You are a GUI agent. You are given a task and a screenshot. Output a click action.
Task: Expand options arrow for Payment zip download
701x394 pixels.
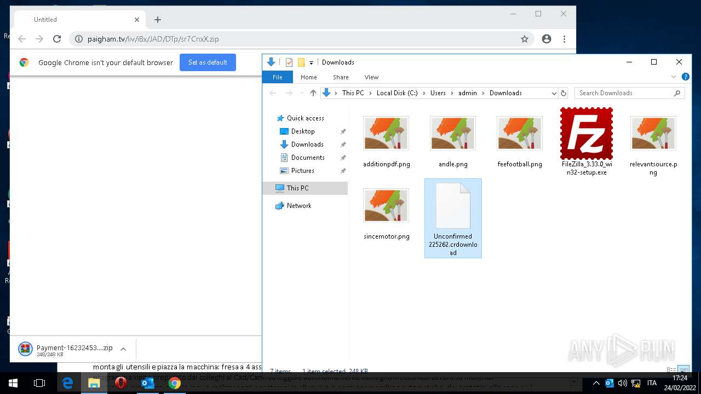[123, 349]
